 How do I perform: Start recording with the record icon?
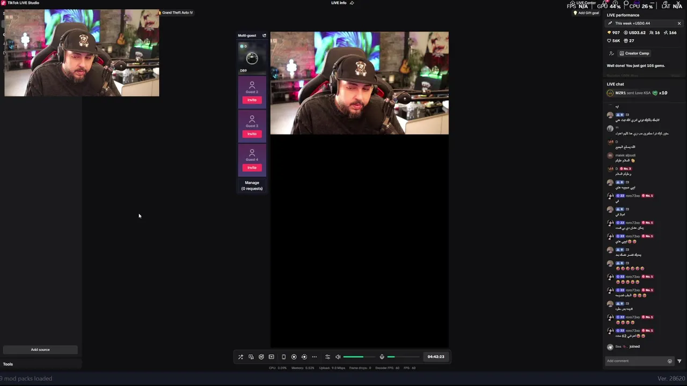click(x=294, y=357)
